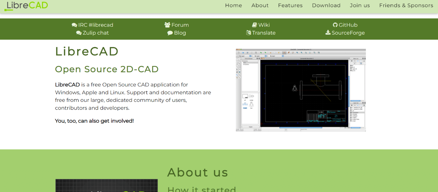Click the IRC #librecad chat icon
438x192 pixels.
[x=74, y=25]
